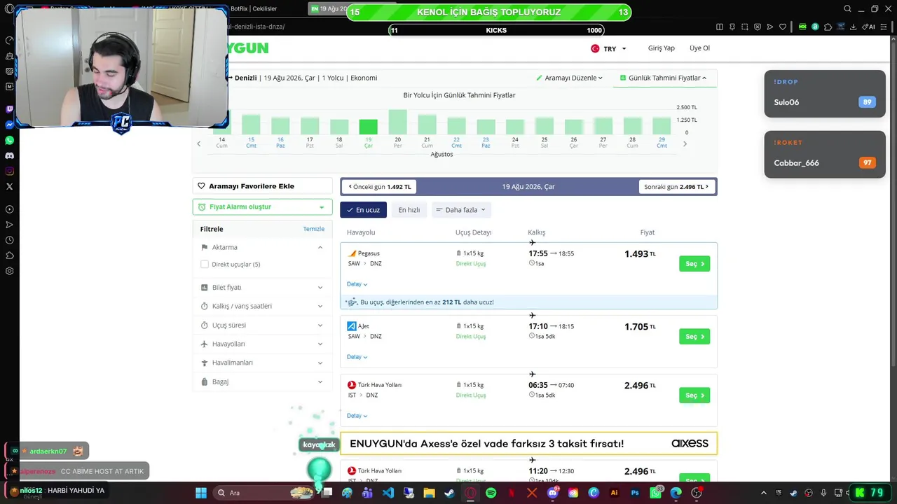Select the 1.493 TL Pegasus flight
Image resolution: width=897 pixels, height=504 pixels.
click(x=694, y=264)
